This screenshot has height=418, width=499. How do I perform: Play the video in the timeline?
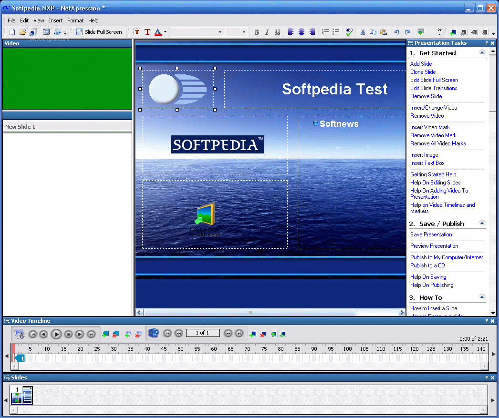pyautogui.click(x=56, y=334)
